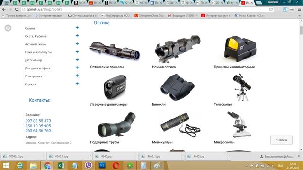Open Chrome's hamburger menu
Screen dimensions: 303x170
[x=299, y=9]
